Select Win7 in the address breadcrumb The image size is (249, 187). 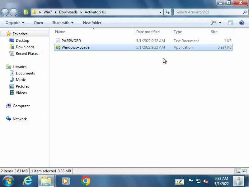click(48, 12)
